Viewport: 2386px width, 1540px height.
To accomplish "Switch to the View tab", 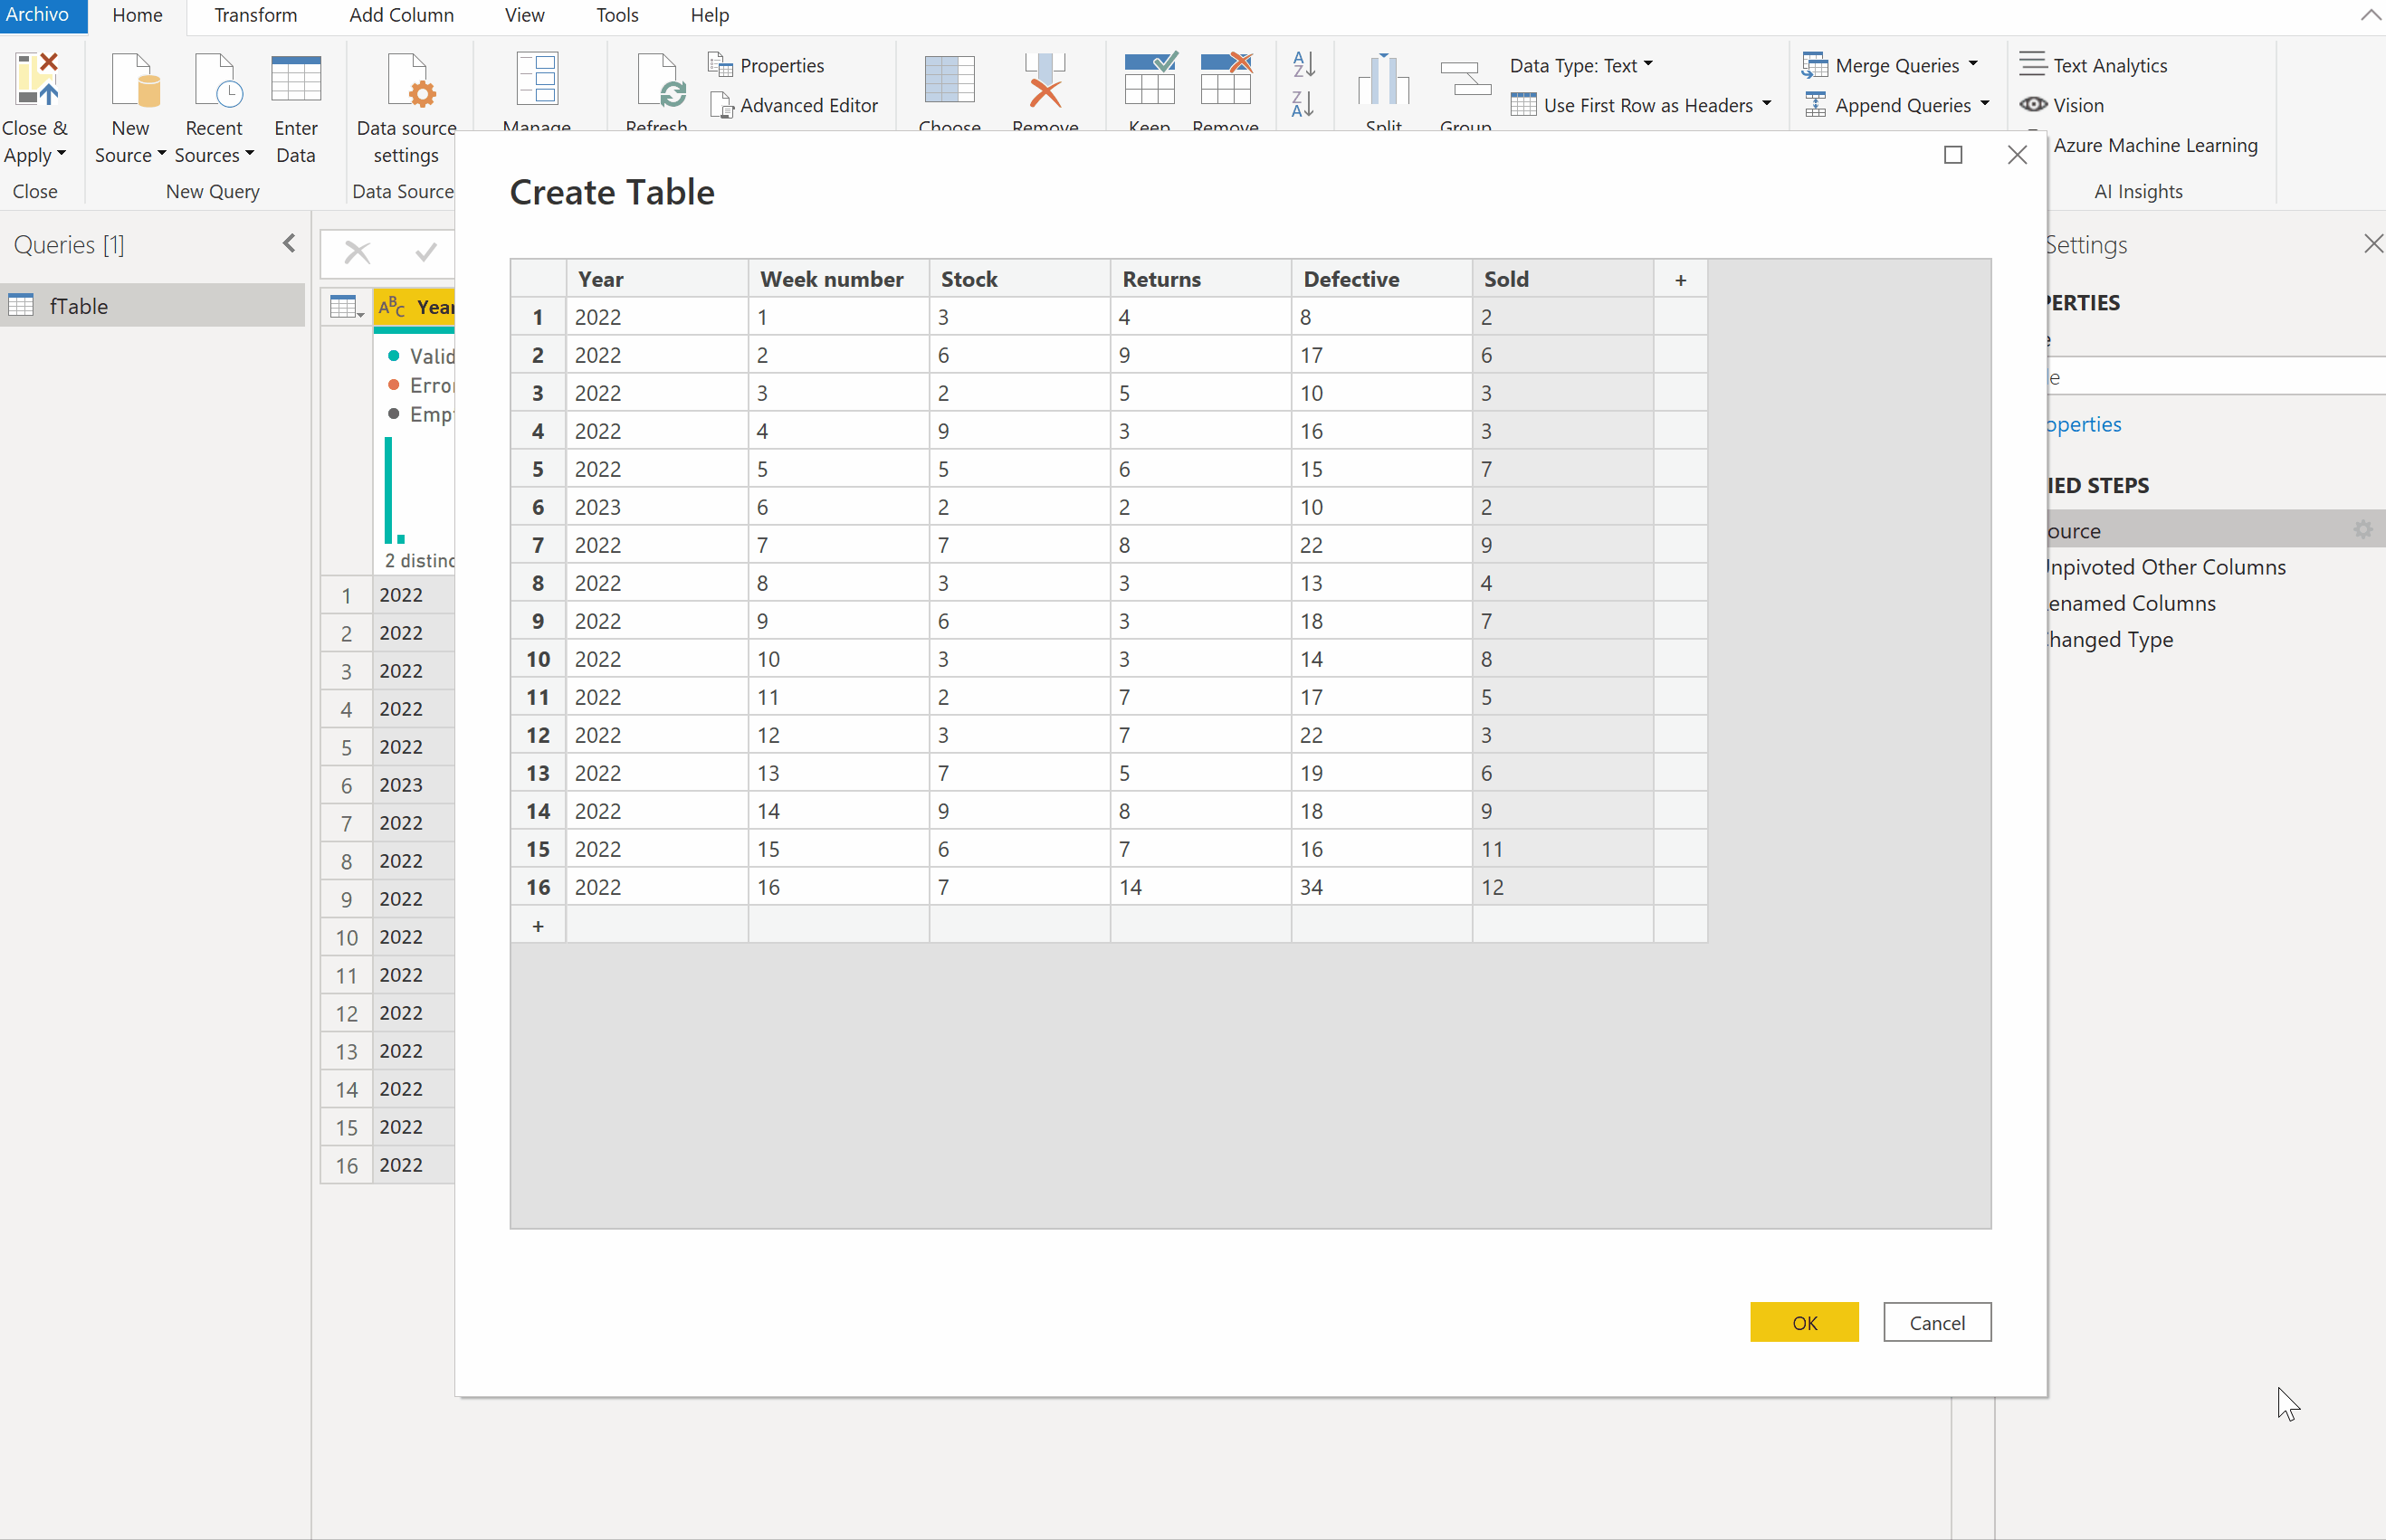I will [x=524, y=15].
